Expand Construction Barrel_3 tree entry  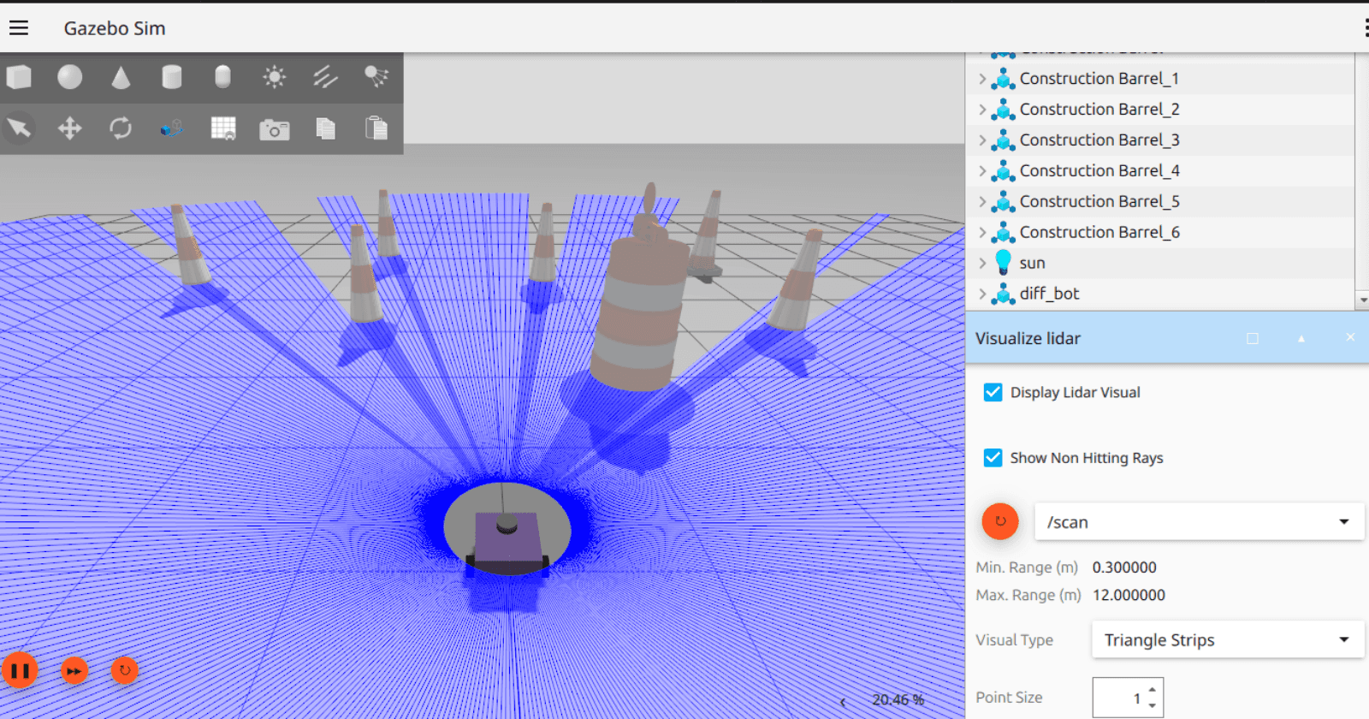(x=982, y=140)
